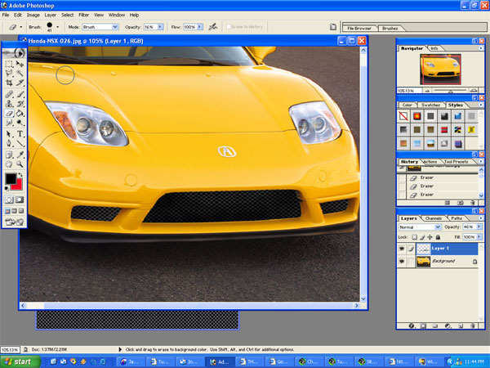Viewport: 490px width, 368px height.
Task: Open the eraser Mode dropdown
Action: coord(115,27)
